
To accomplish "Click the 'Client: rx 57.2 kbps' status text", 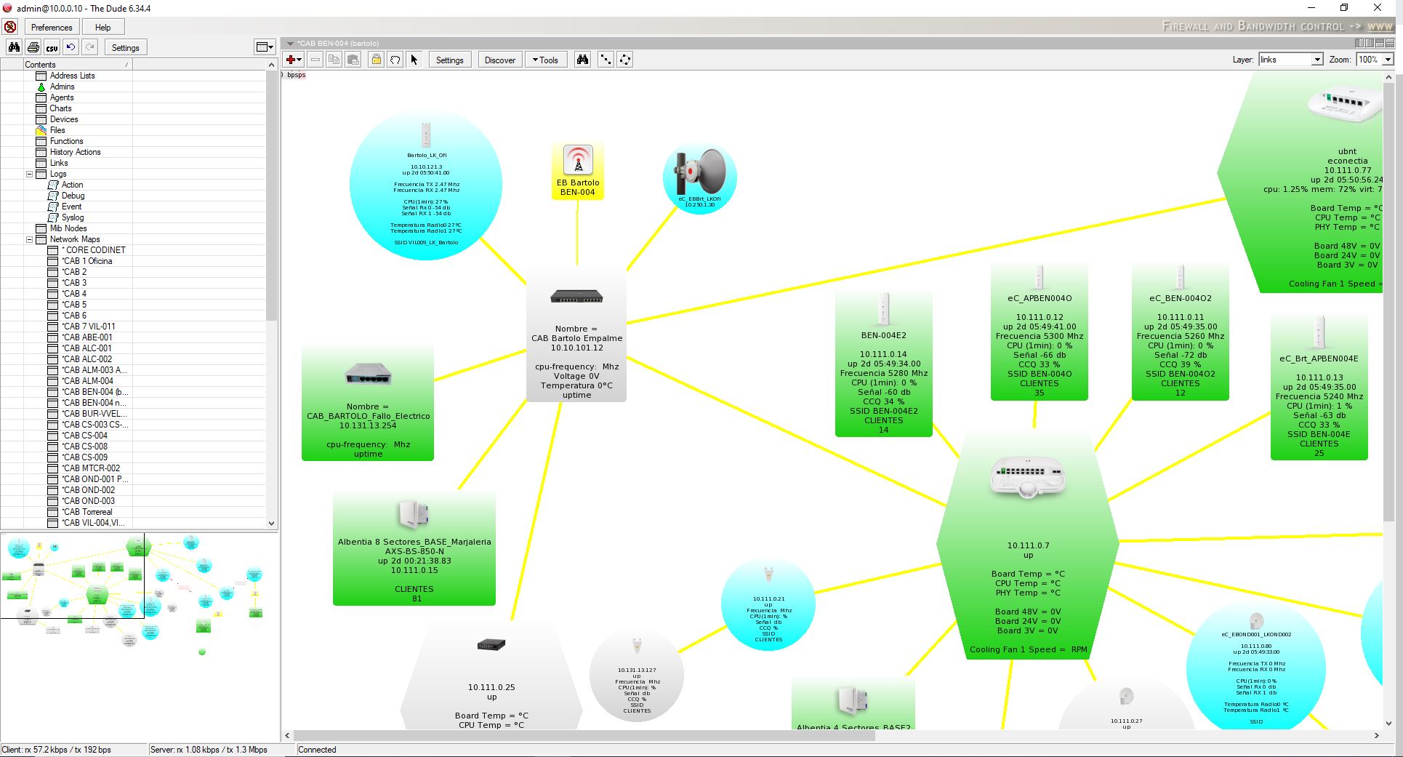I will click(x=57, y=750).
